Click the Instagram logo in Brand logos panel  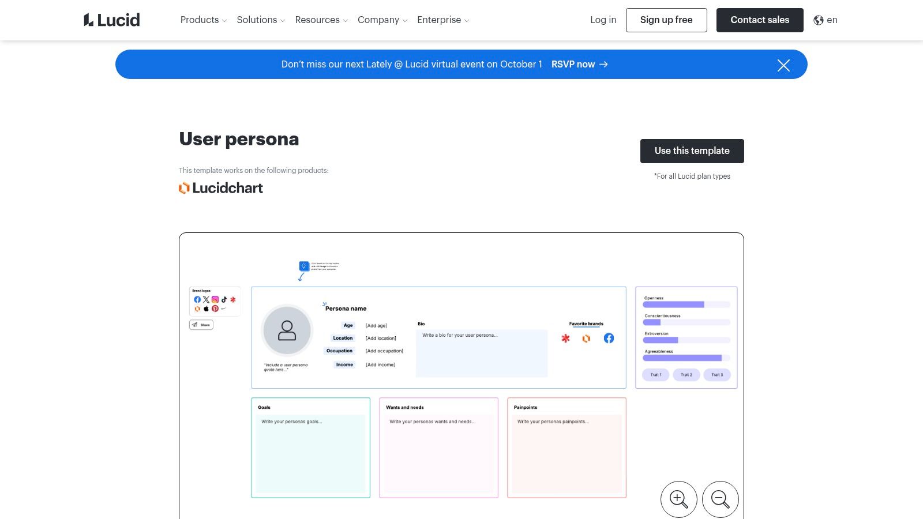point(215,300)
